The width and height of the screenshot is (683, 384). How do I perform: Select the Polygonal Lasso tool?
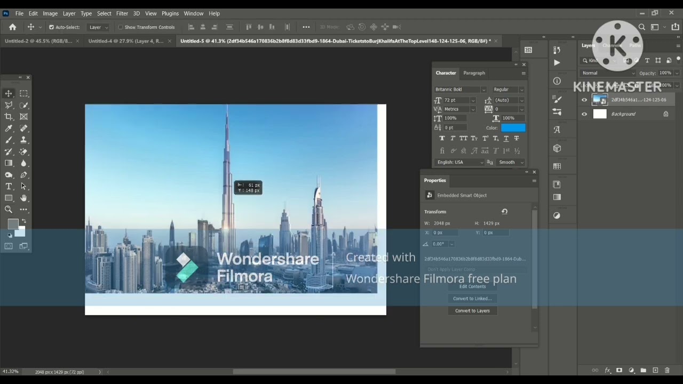pos(9,105)
